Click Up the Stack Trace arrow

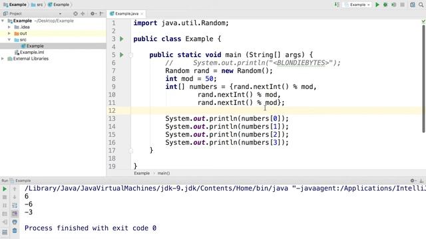pos(15,189)
